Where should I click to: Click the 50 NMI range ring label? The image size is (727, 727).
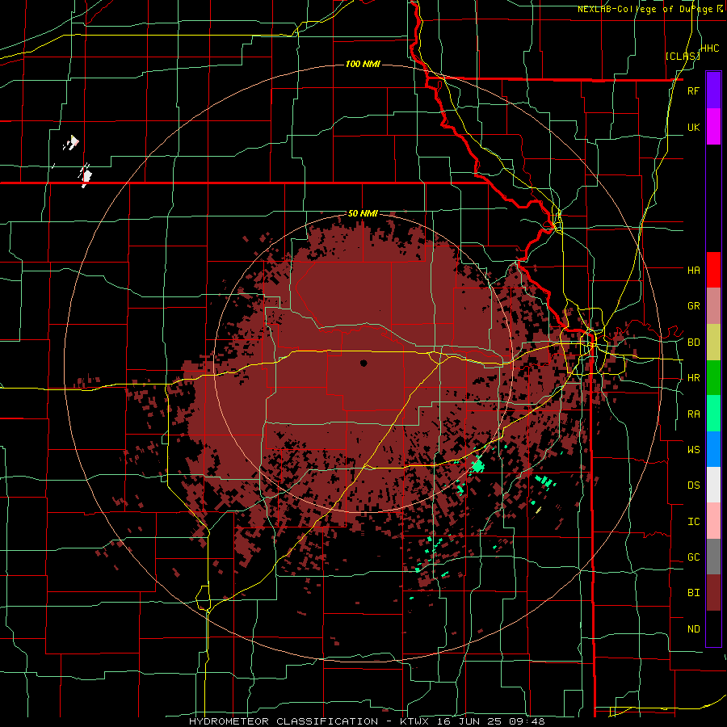click(x=363, y=214)
